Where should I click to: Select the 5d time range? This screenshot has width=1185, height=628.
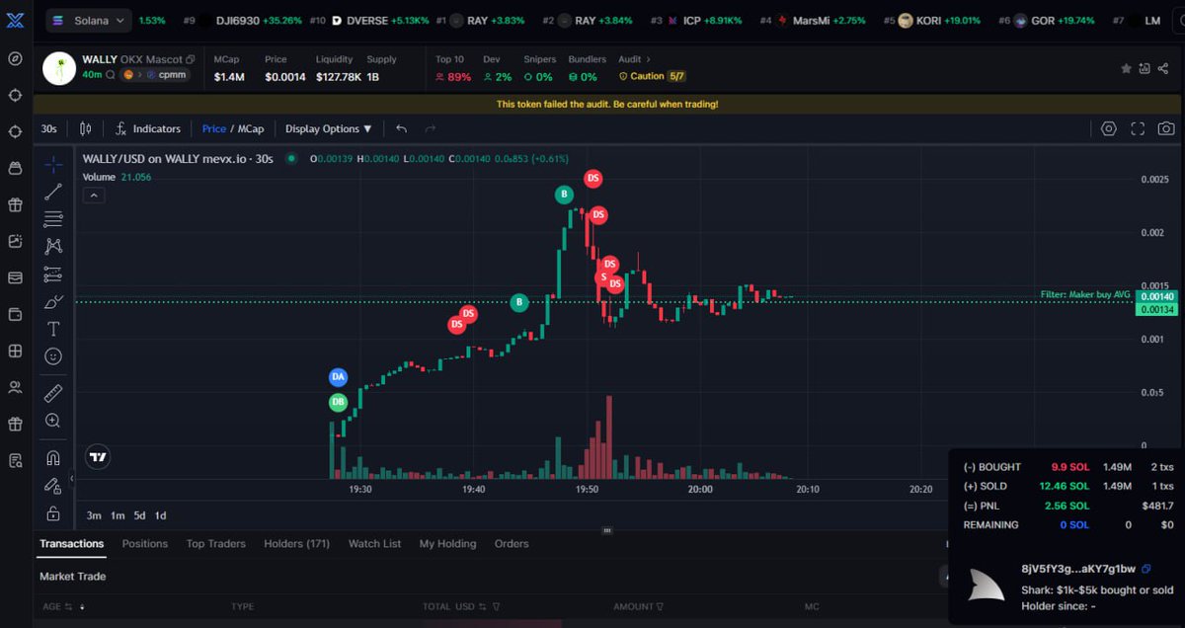pos(139,515)
